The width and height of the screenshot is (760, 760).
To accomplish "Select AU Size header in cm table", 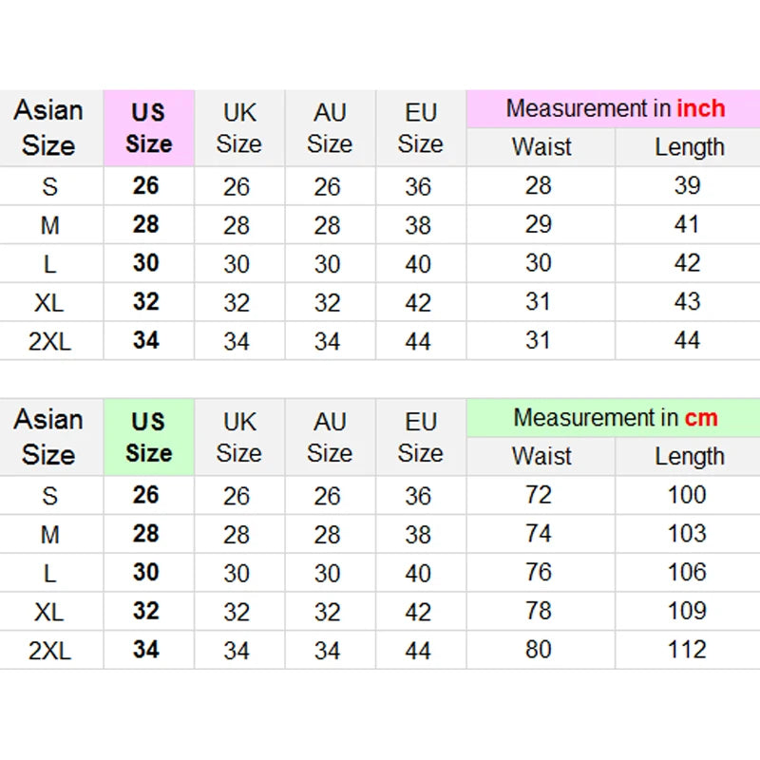I will (330, 437).
